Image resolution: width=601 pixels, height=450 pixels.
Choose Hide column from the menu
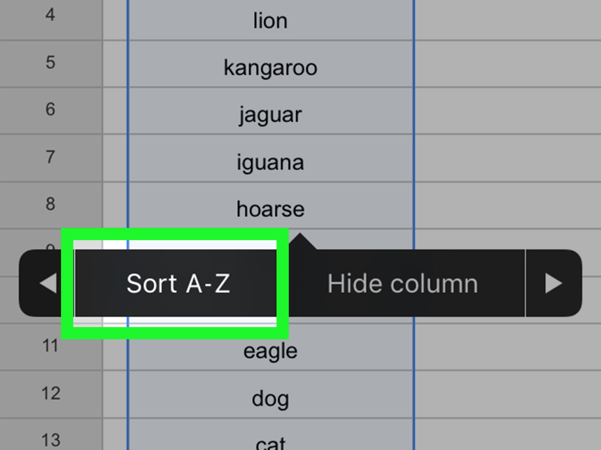tap(403, 283)
